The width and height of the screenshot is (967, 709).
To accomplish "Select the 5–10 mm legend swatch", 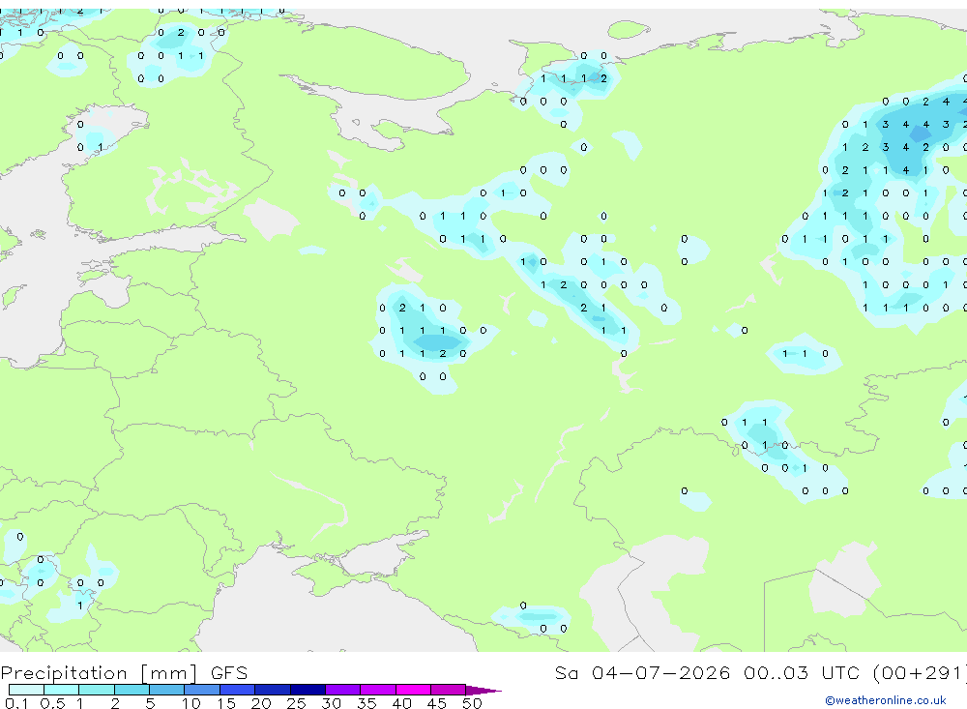I will (x=167, y=690).
